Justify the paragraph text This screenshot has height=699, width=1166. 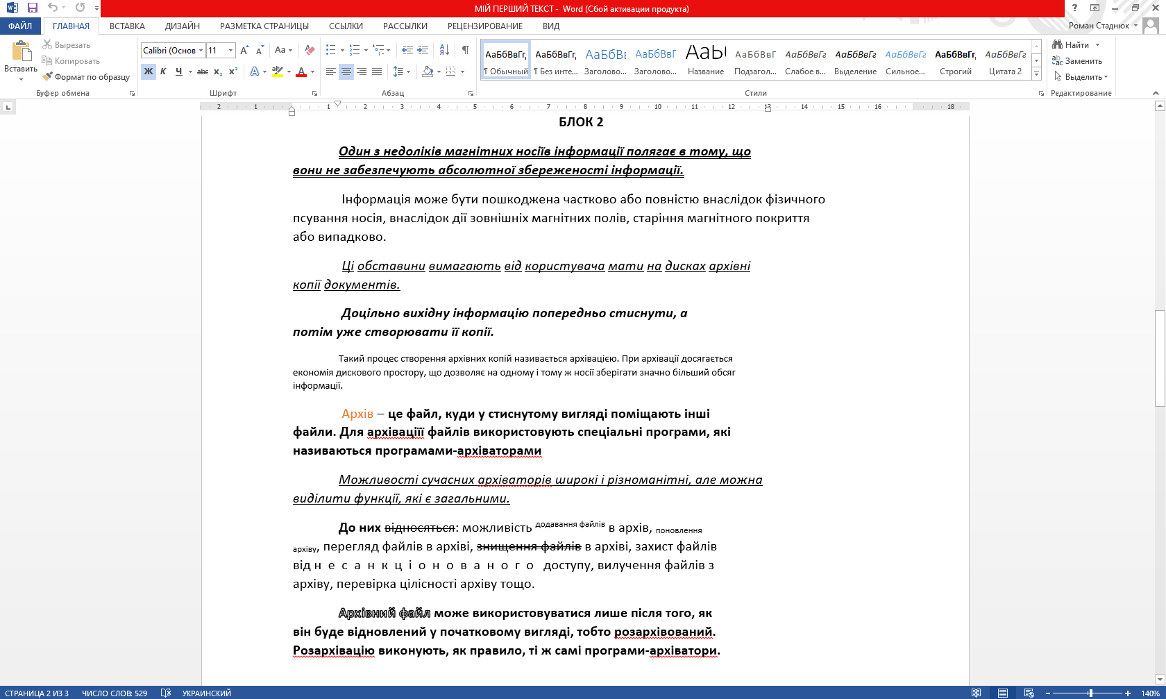[377, 71]
